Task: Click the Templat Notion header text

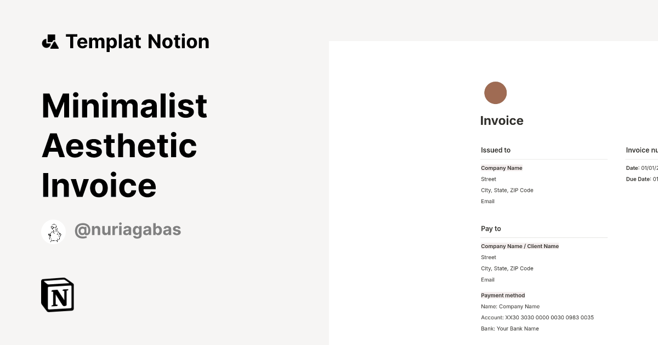Action: click(x=137, y=42)
